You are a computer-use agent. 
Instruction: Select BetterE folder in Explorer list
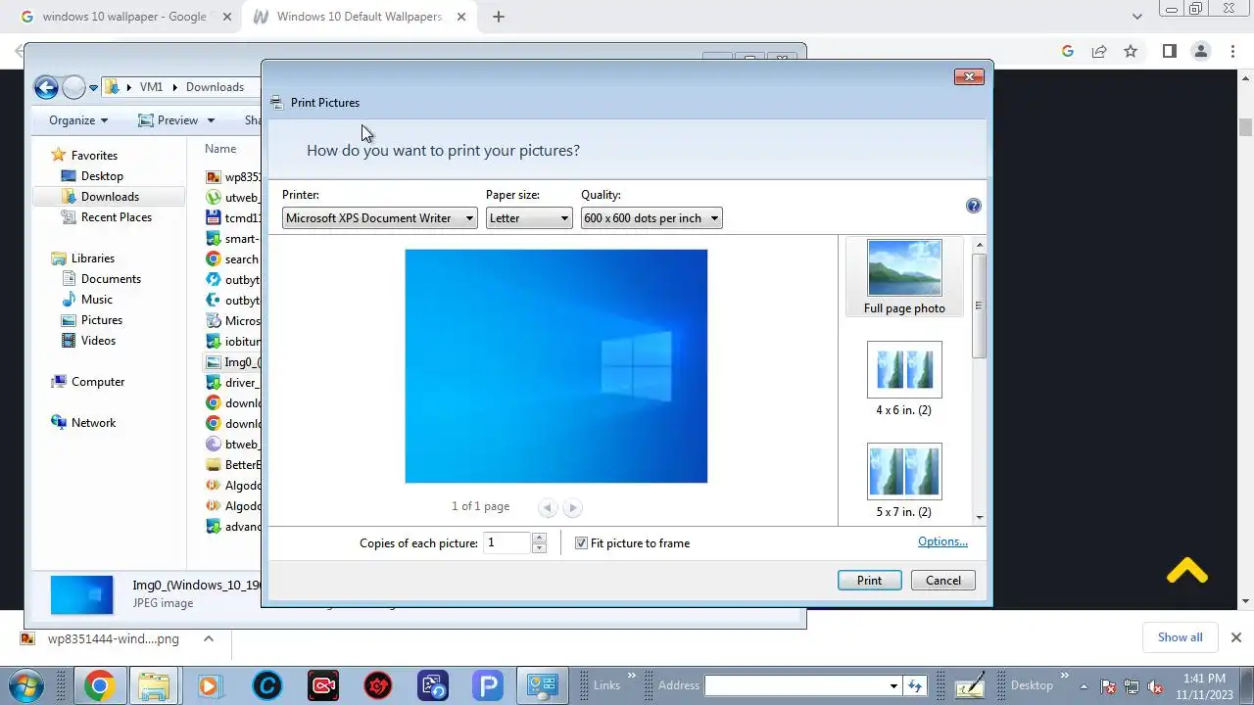point(232,465)
